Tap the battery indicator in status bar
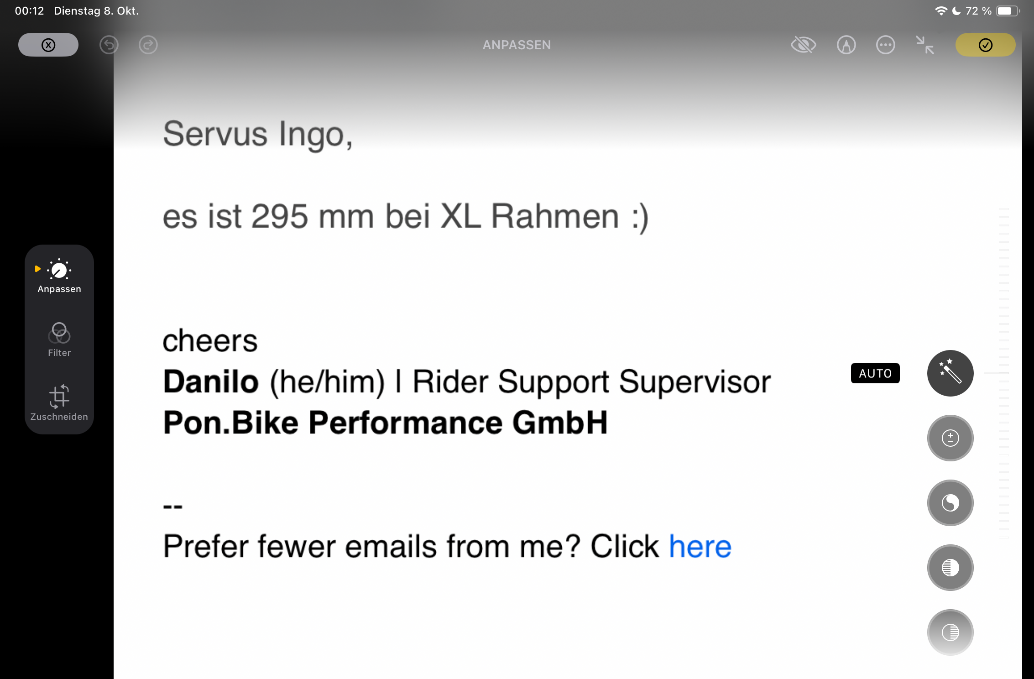This screenshot has height=679, width=1034. point(1007,11)
